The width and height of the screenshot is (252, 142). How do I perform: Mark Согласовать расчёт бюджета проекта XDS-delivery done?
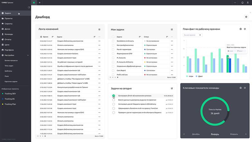(x=113, y=104)
